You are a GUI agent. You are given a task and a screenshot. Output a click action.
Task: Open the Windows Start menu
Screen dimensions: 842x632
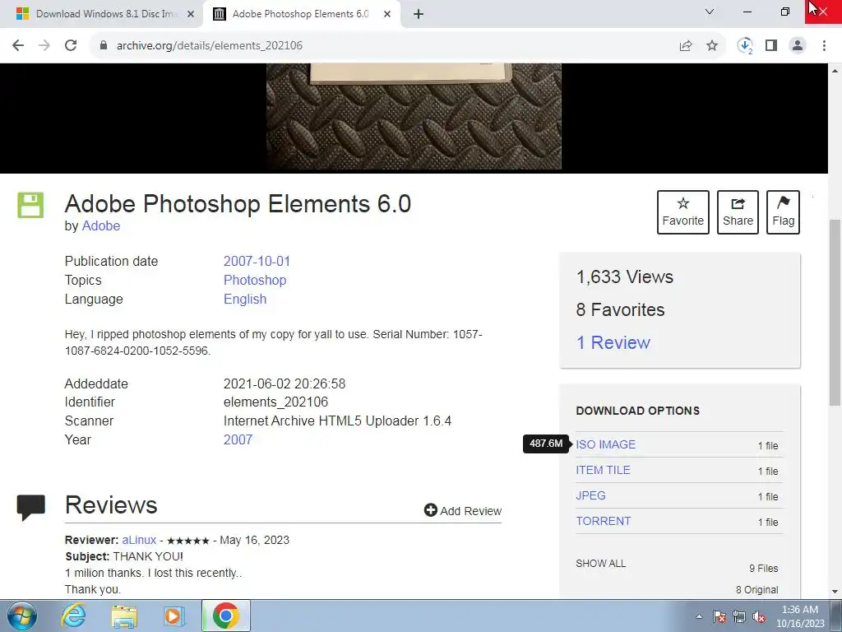[x=22, y=616]
